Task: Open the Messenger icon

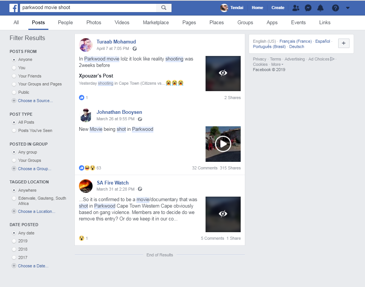Action: [x=308, y=8]
